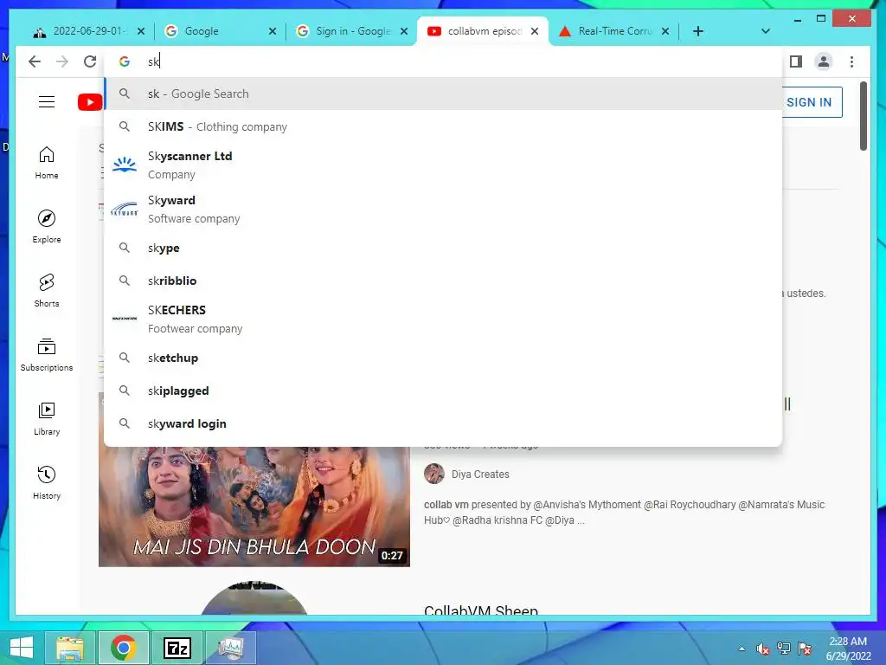This screenshot has width=886, height=665.
Task: Show hidden tray icons arrow
Action: pos(742,649)
